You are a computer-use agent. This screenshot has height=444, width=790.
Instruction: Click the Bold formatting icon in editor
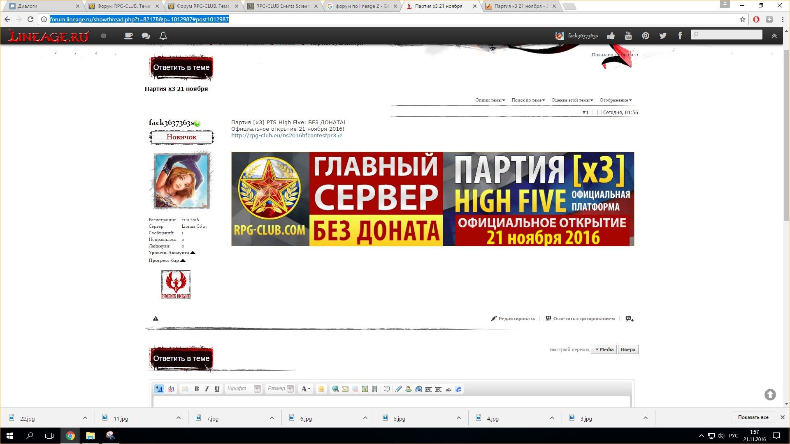pos(197,389)
